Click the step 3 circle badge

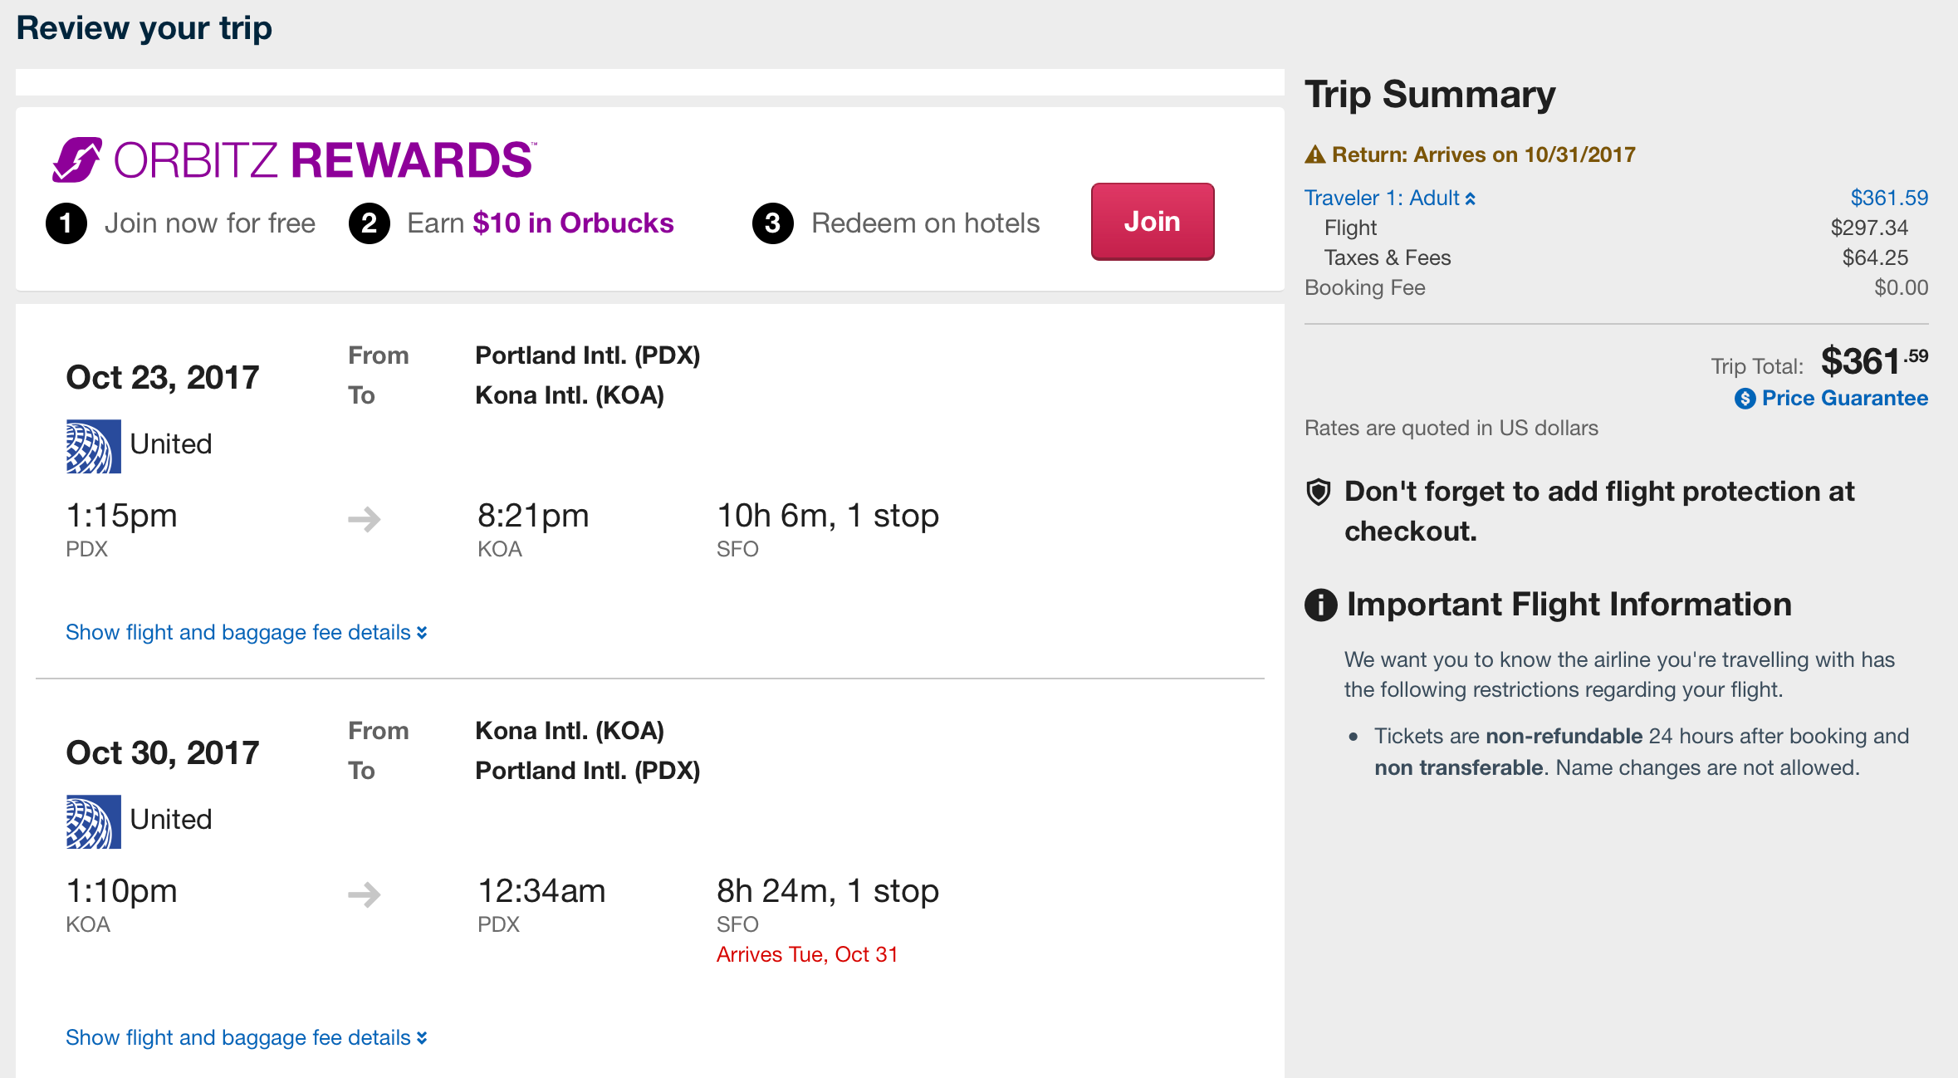(772, 223)
